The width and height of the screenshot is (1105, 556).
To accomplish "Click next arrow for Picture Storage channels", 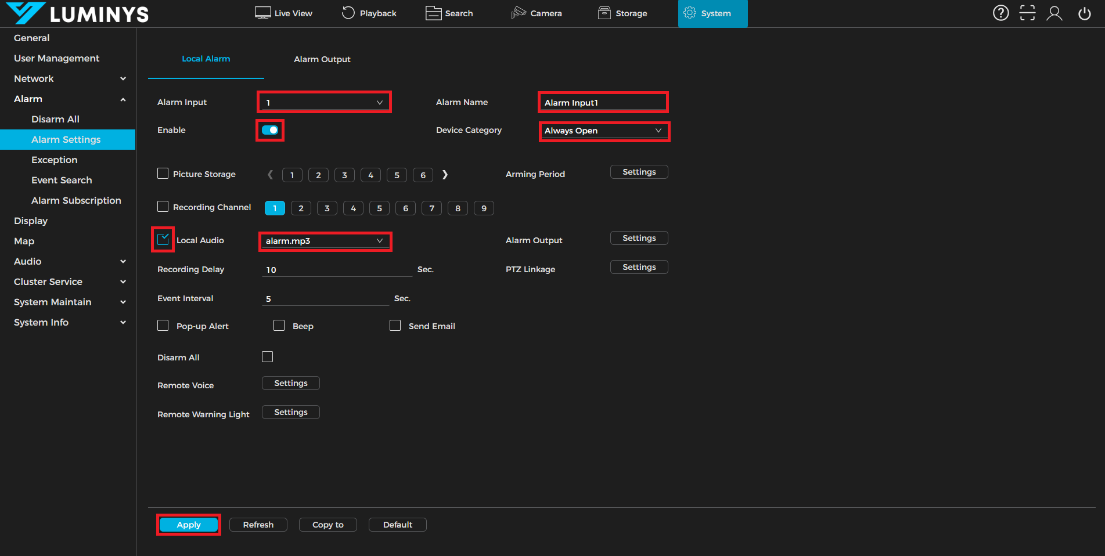I will (445, 175).
